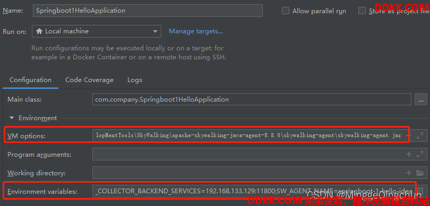The image size is (430, 206).
Task: Select the Configuration tab
Action: pos(30,80)
